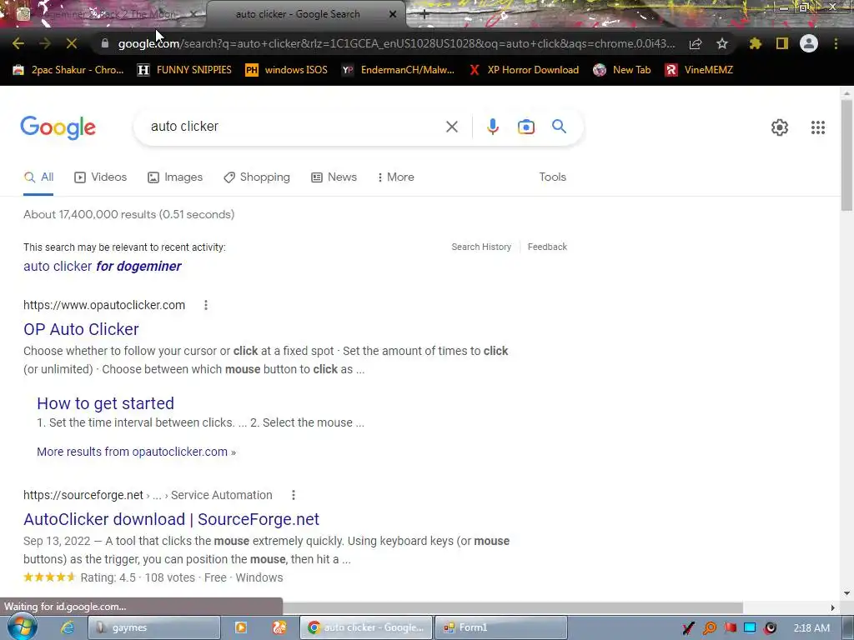Open the Chrome profile avatar
Screen dimensions: 854x640
[x=809, y=43]
